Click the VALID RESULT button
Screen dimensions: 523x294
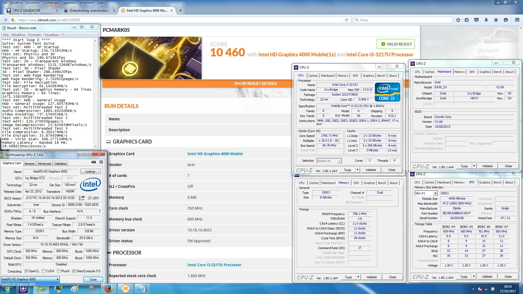coord(396,44)
